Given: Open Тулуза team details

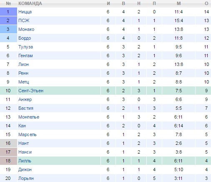Looking at the screenshot, I should coord(25,47).
